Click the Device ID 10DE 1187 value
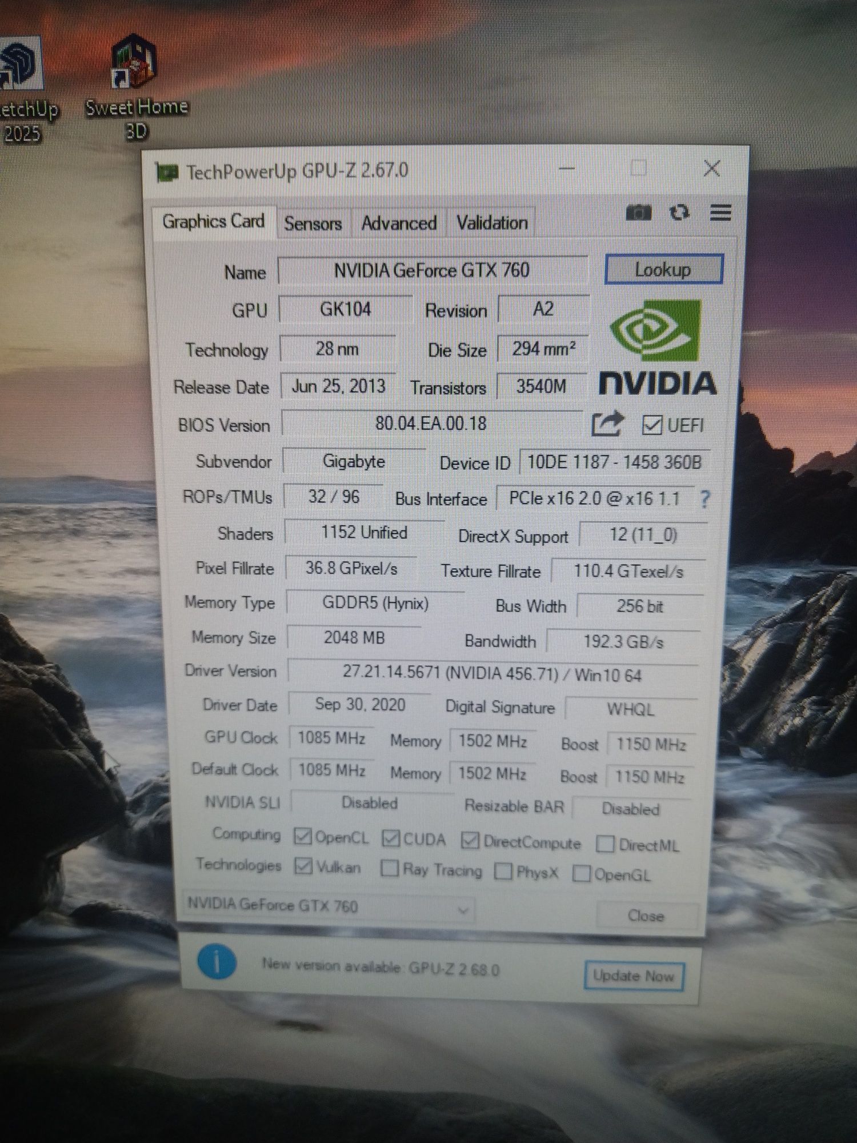Image resolution: width=857 pixels, height=1143 pixels. [x=614, y=462]
